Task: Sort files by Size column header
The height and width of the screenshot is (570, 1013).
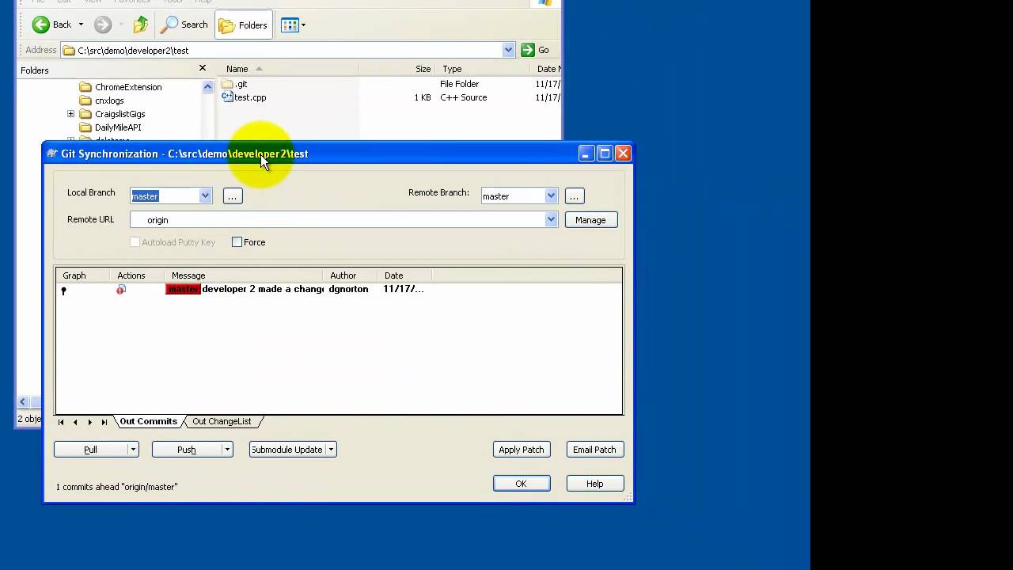Action: (x=396, y=69)
